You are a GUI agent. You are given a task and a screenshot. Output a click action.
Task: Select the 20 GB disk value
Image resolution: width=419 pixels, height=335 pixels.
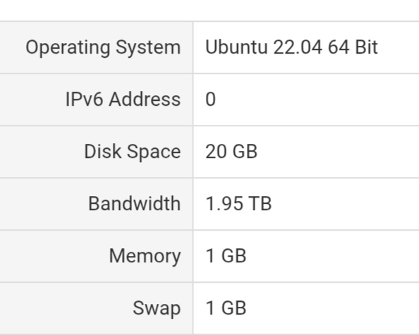[231, 152]
